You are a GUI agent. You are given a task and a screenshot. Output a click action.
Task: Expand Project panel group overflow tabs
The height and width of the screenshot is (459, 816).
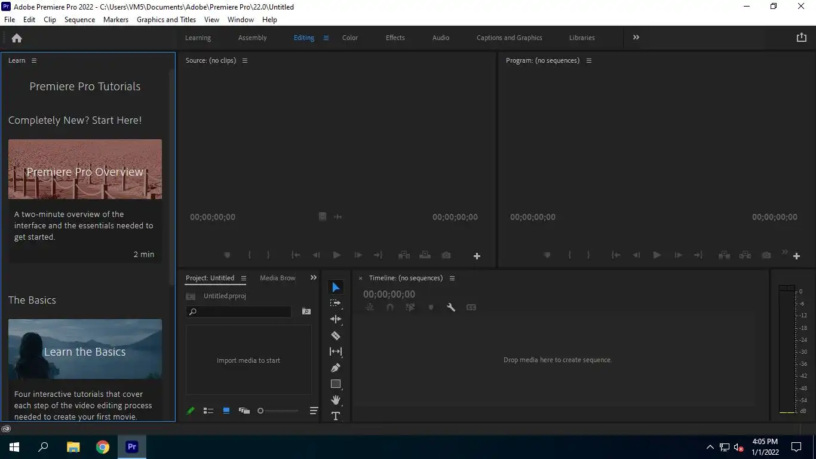[x=314, y=277]
